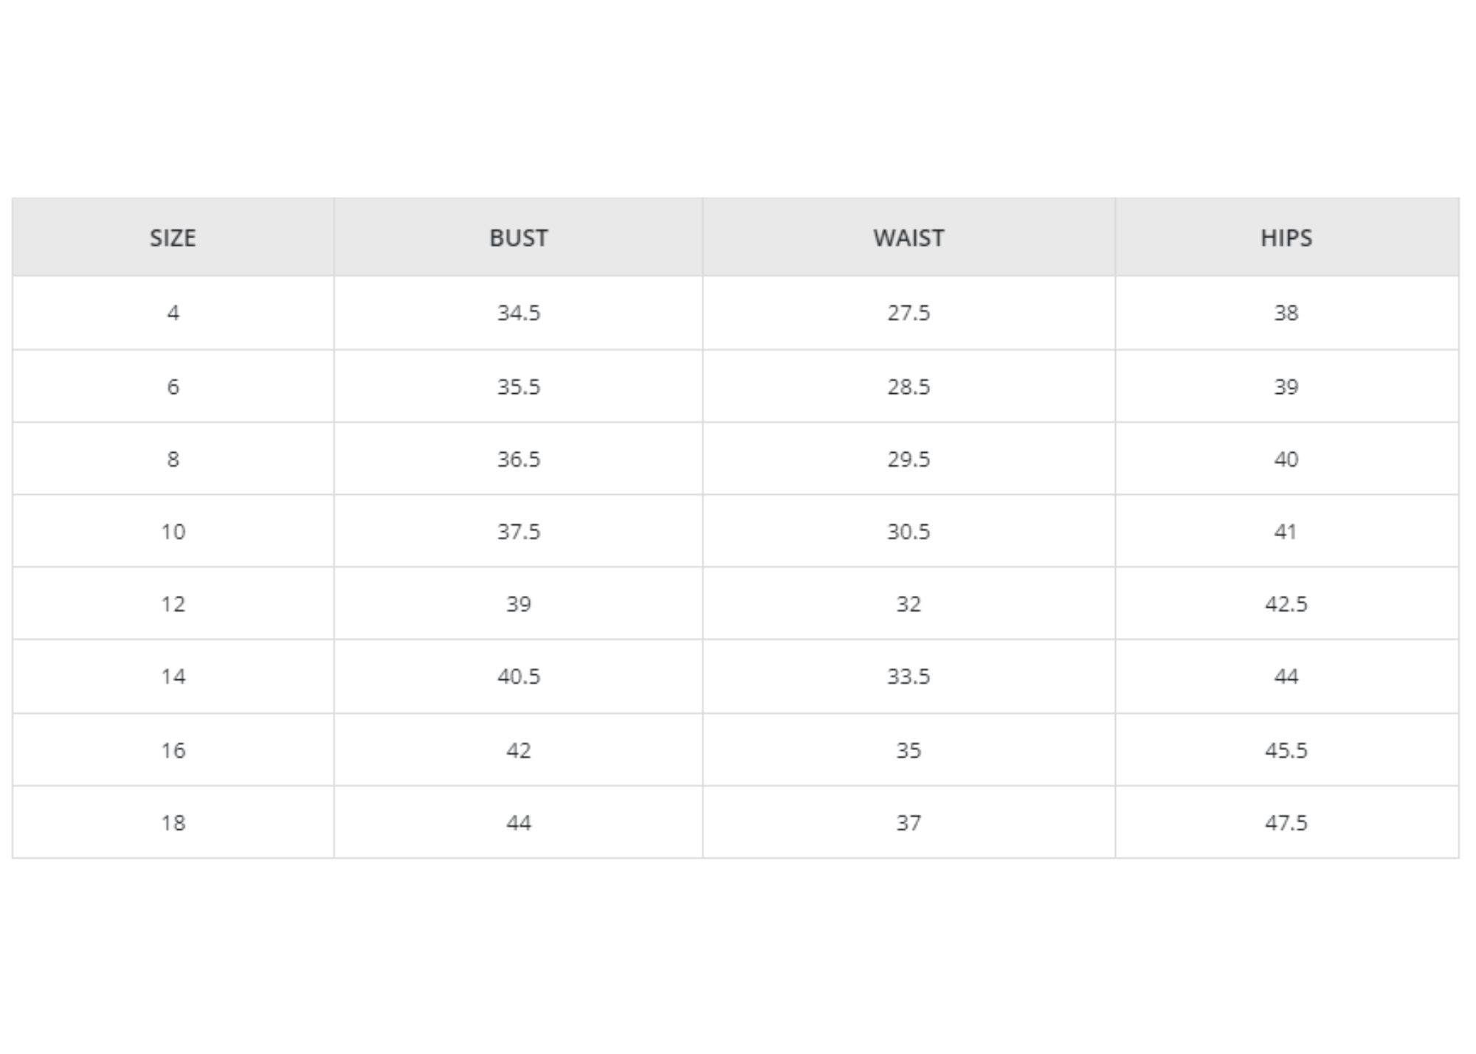
Task: Select the size 14 row cell
Action: point(173,676)
